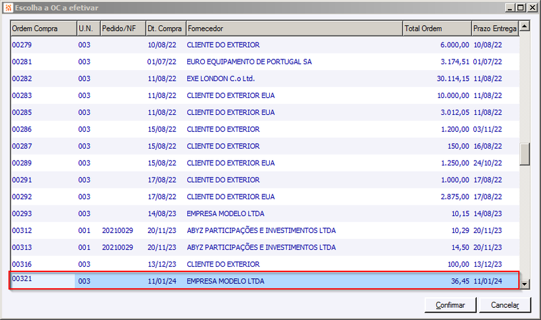This screenshot has height=320, width=541.
Task: Select order 00292
Action: click(x=264, y=196)
